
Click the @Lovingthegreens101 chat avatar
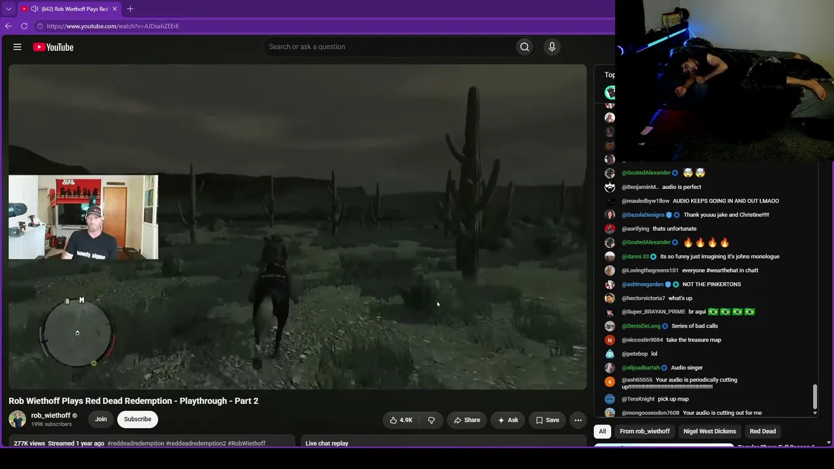(610, 270)
